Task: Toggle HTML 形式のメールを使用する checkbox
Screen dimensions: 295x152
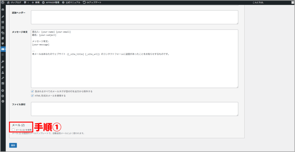Action: point(33,96)
